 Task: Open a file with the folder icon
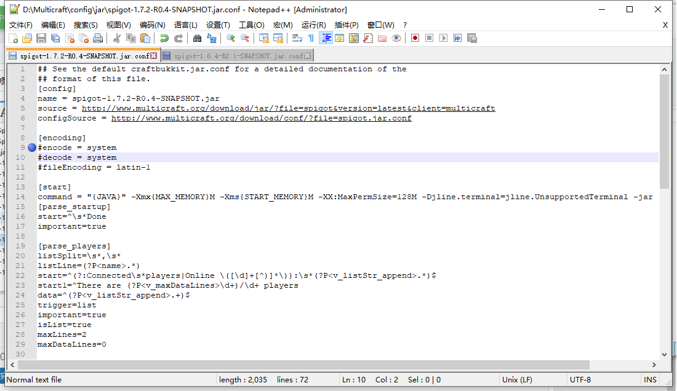pyautogui.click(x=27, y=38)
